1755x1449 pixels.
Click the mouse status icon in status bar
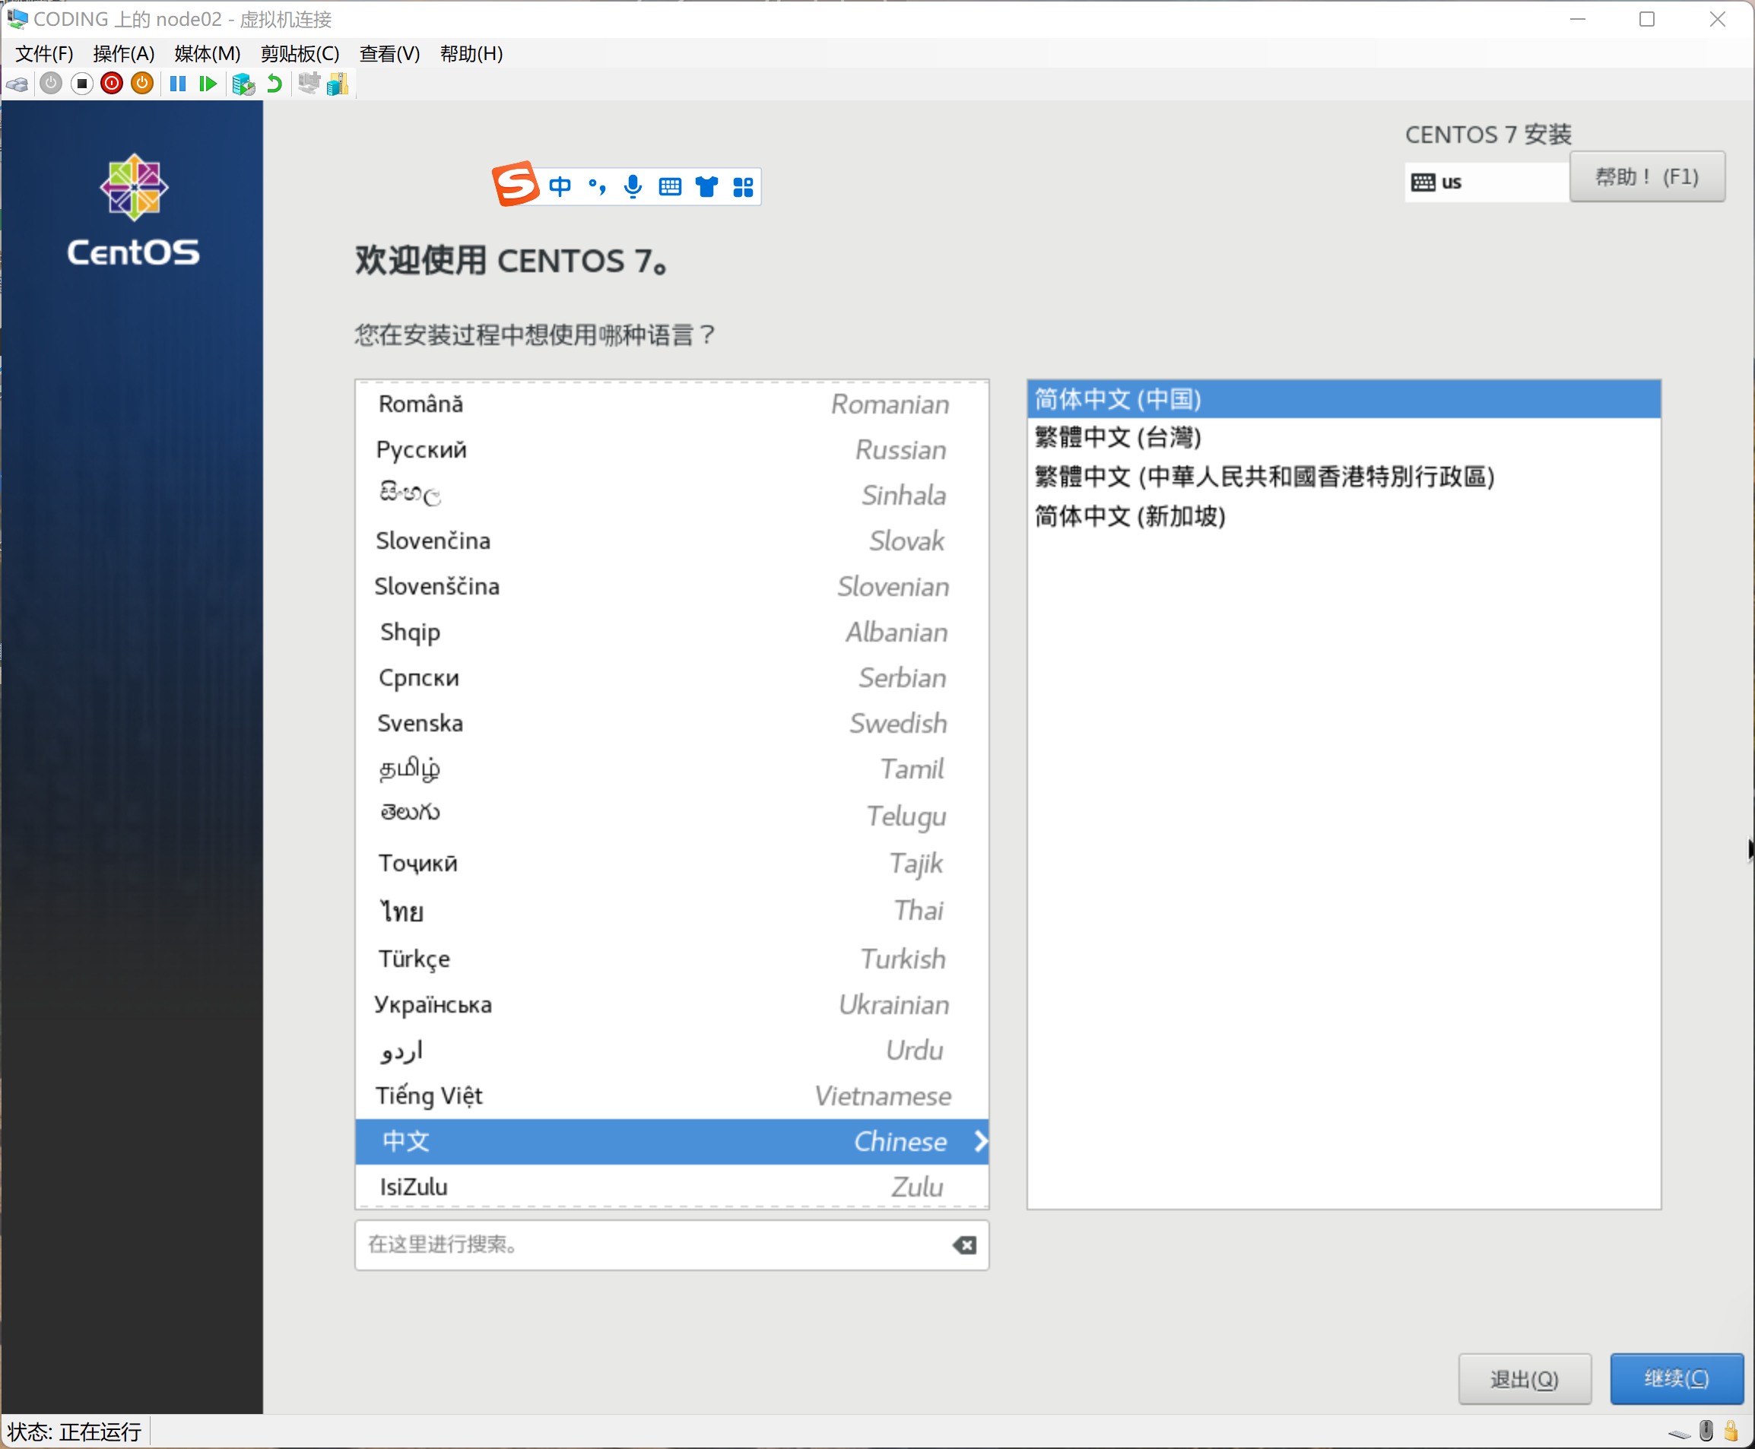pos(1706,1431)
